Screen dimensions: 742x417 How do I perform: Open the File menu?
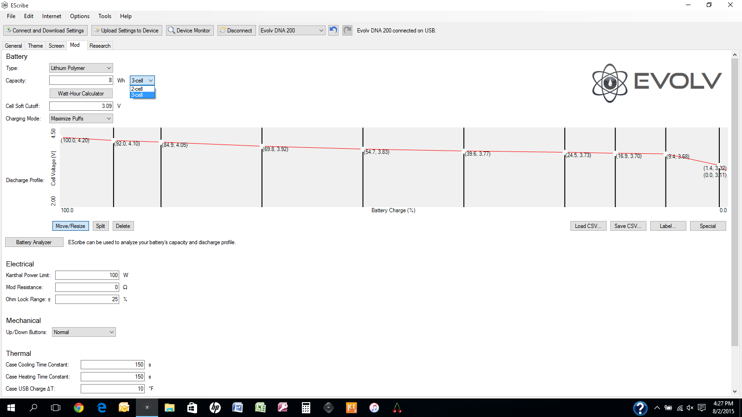coord(11,16)
